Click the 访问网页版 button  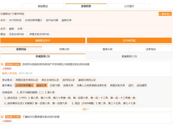(129, 41)
